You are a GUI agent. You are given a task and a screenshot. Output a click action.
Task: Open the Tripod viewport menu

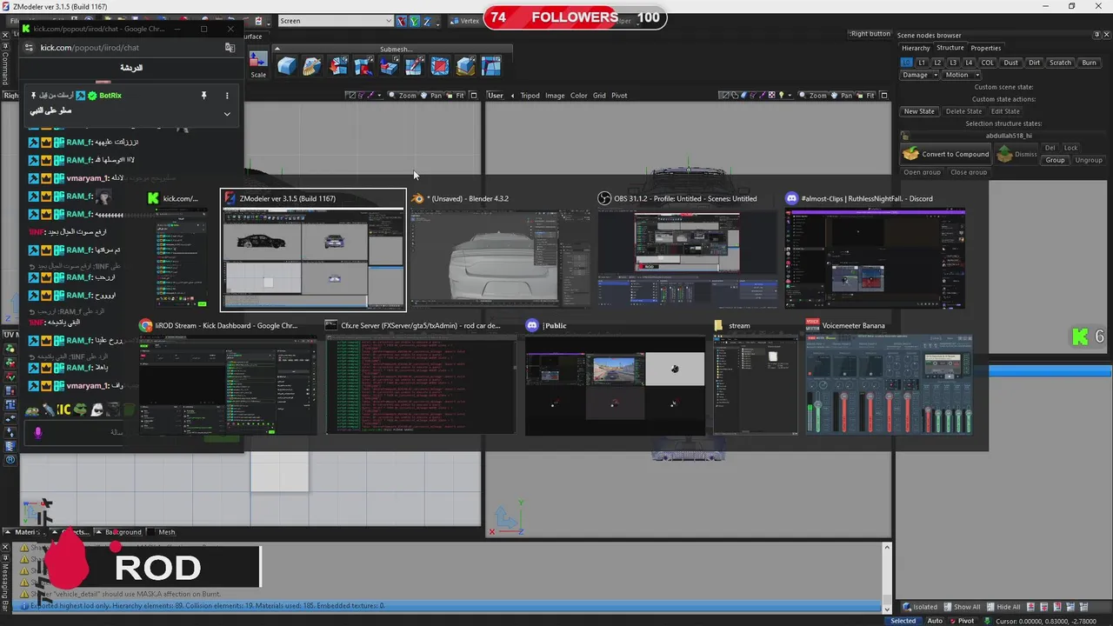pyautogui.click(x=530, y=96)
